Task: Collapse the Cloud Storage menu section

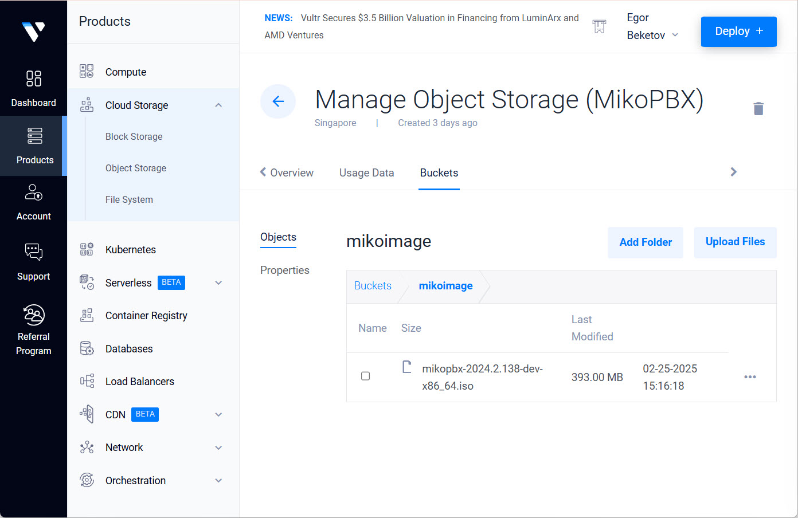Action: (218, 105)
